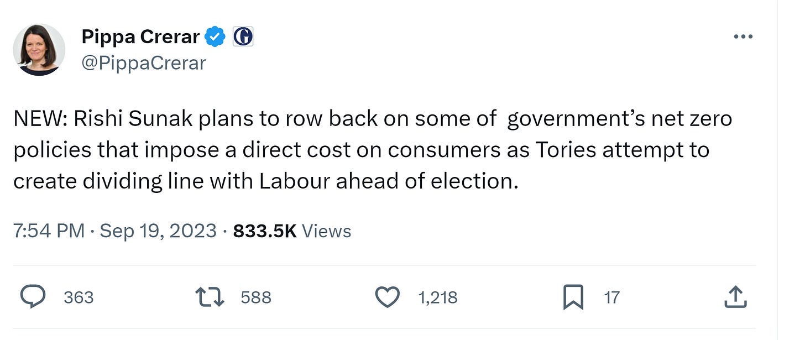The height and width of the screenshot is (340, 805).
Task: Open the three-dot more options menu
Action: 743,37
